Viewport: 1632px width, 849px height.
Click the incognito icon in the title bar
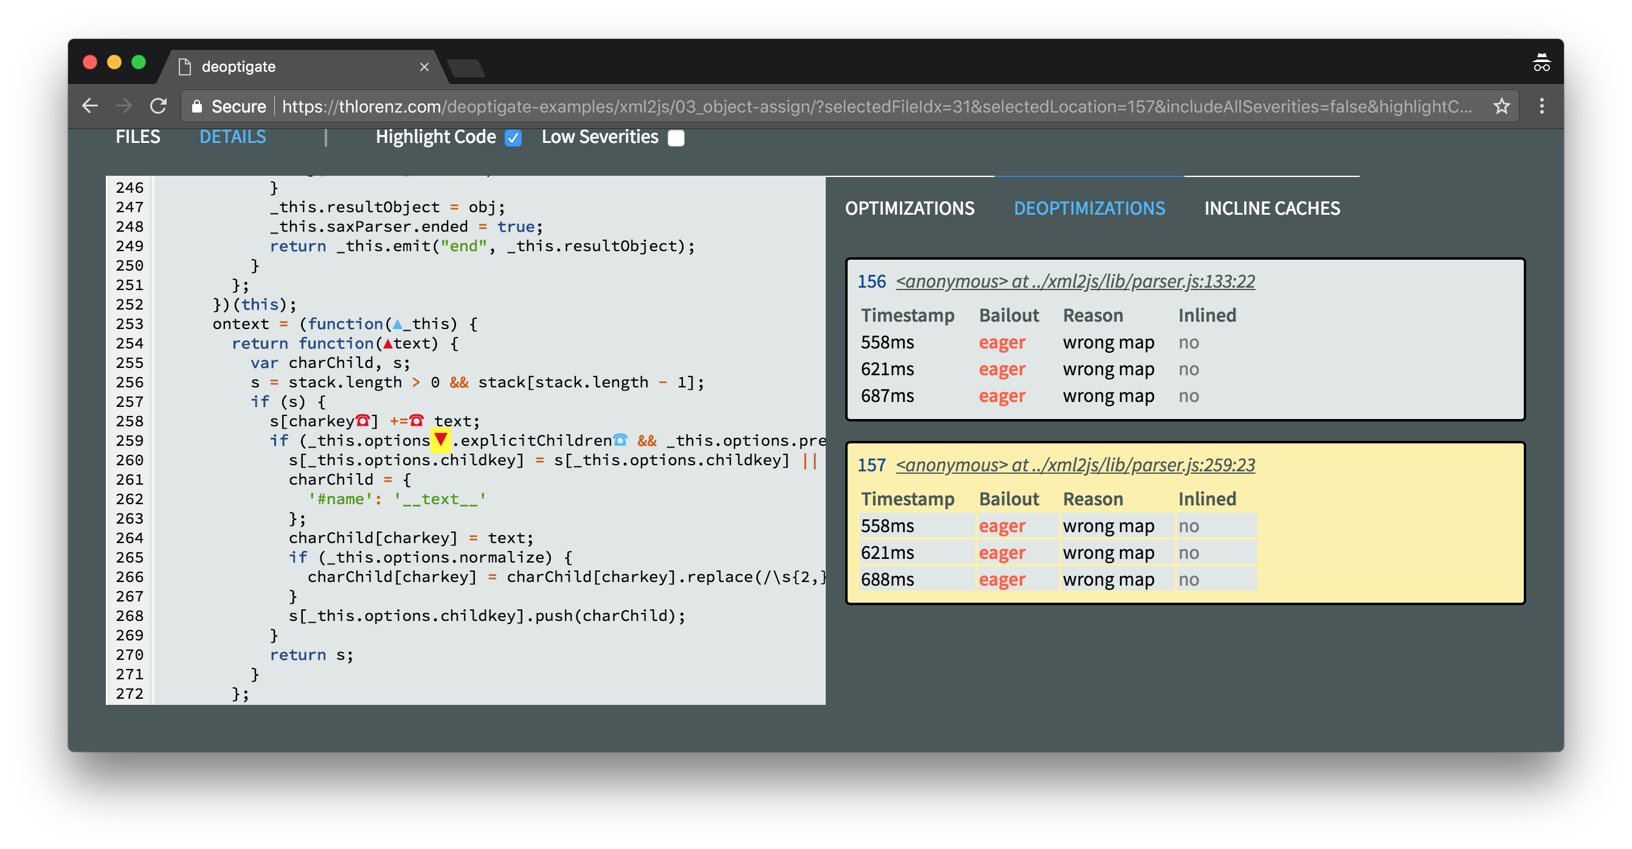click(1541, 63)
